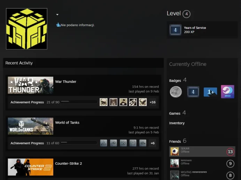
Task: Open the Steam 2022 replay badge
Action: click(x=228, y=92)
